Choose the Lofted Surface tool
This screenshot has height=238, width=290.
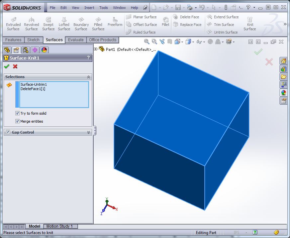click(x=64, y=24)
